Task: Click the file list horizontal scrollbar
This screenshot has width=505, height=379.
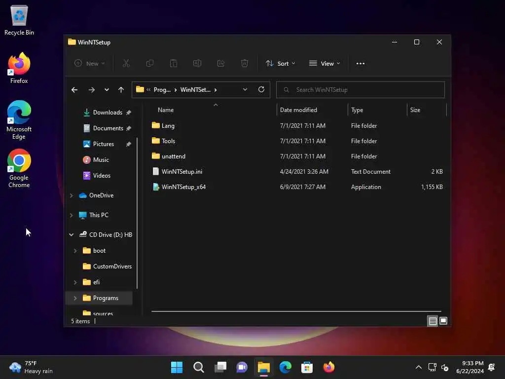Action: (x=296, y=311)
